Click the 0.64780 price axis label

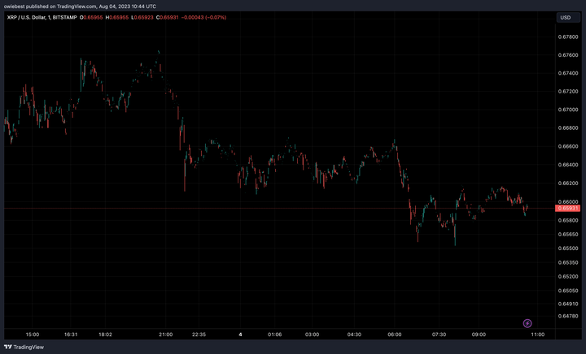[568, 317]
